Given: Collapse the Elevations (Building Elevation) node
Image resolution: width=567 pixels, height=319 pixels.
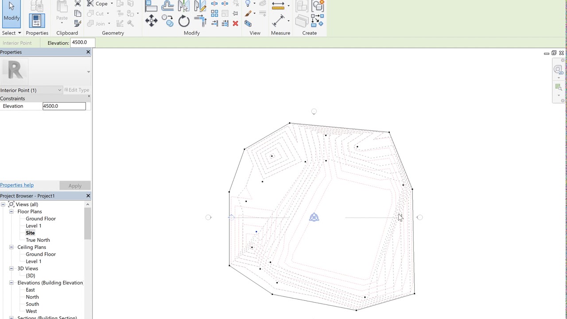Looking at the screenshot, I should (12, 283).
